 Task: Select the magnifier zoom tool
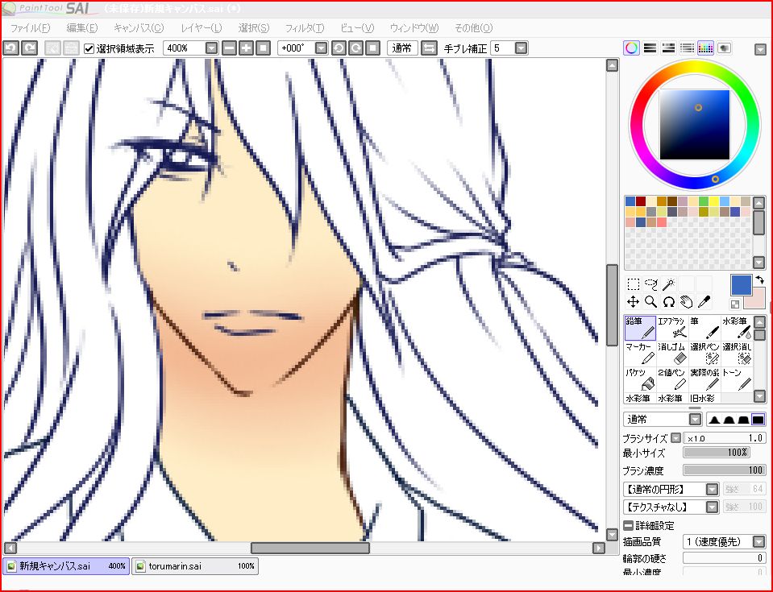(650, 301)
